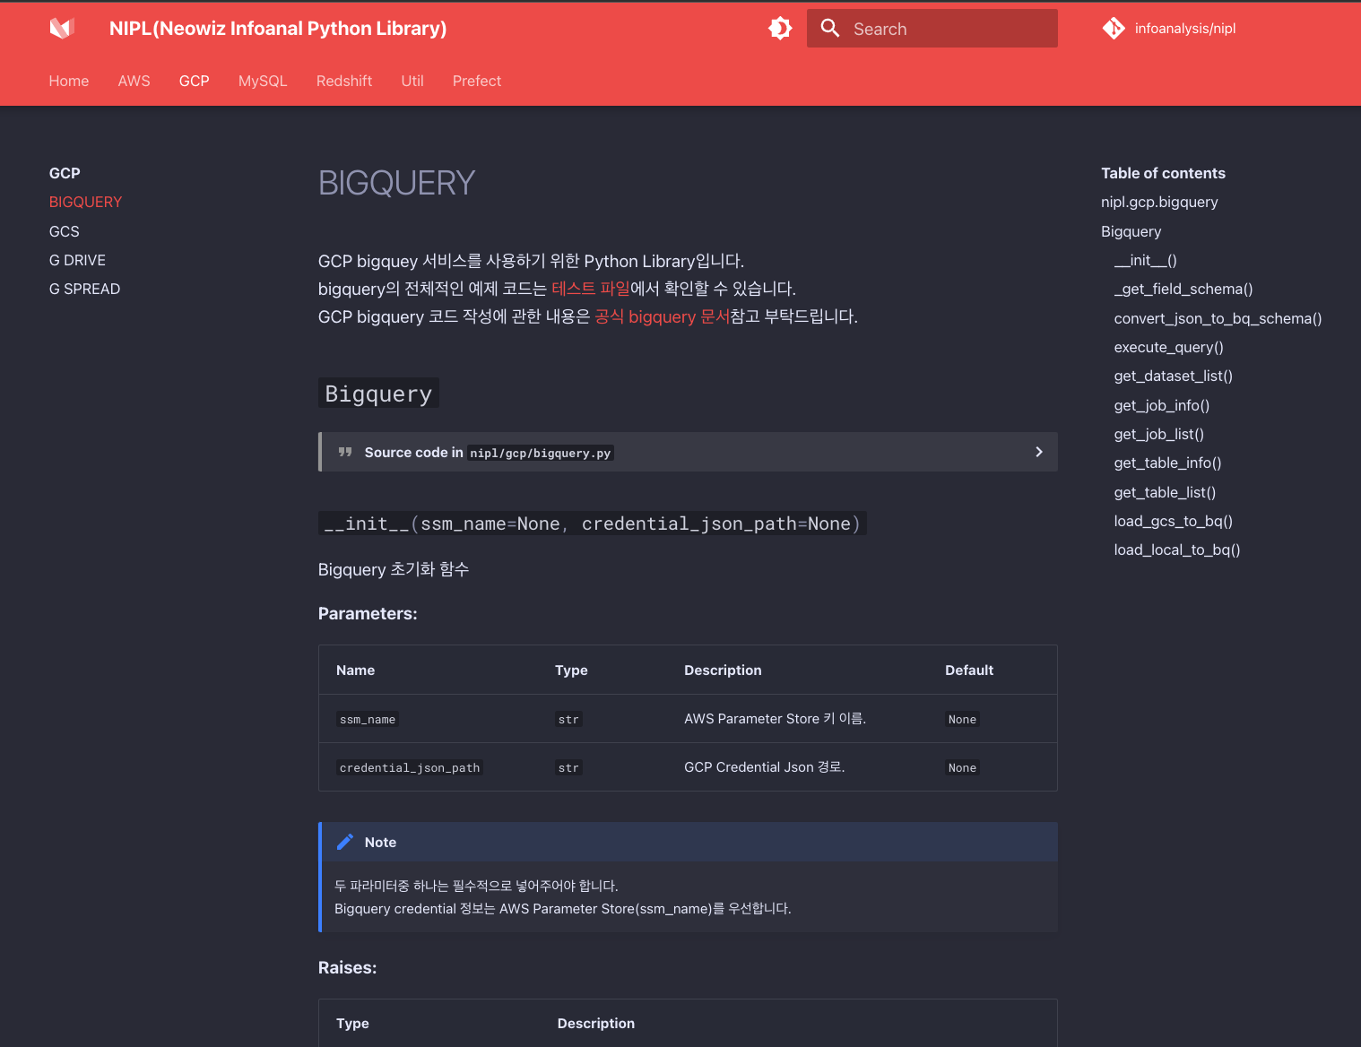Click the magnifier search icon

830,29
